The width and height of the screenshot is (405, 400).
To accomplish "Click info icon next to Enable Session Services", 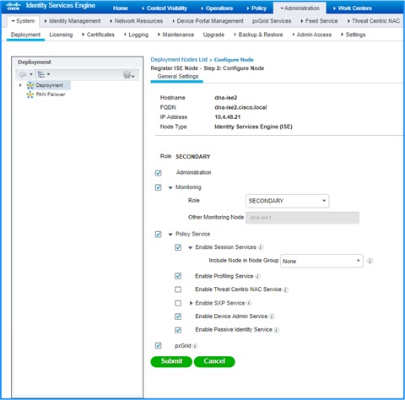I will click(261, 247).
